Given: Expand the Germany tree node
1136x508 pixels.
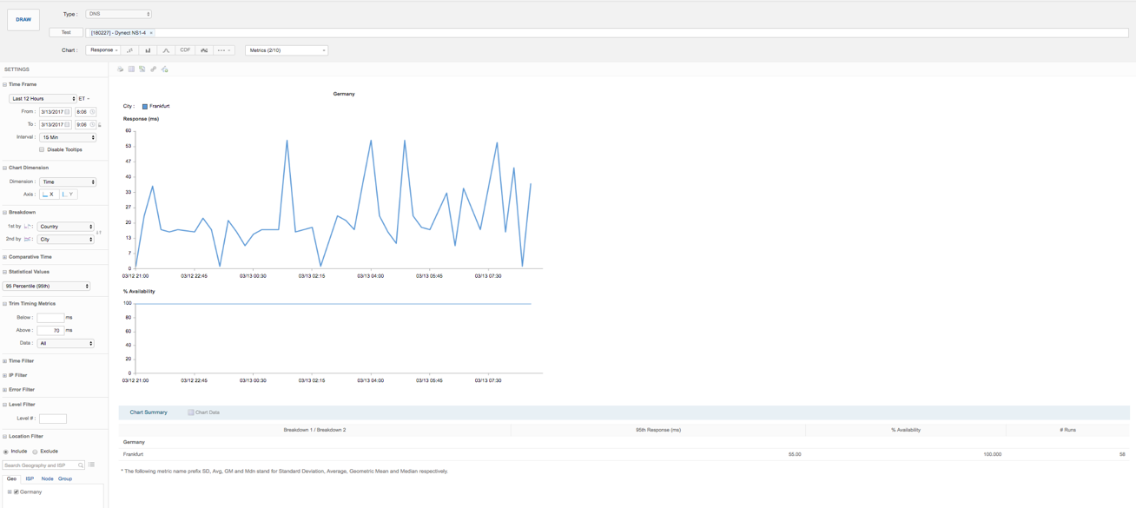Looking at the screenshot, I should [x=10, y=492].
